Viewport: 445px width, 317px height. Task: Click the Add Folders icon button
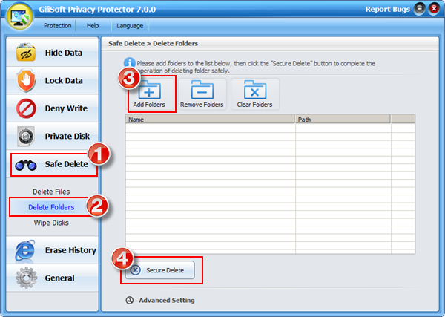(149, 94)
